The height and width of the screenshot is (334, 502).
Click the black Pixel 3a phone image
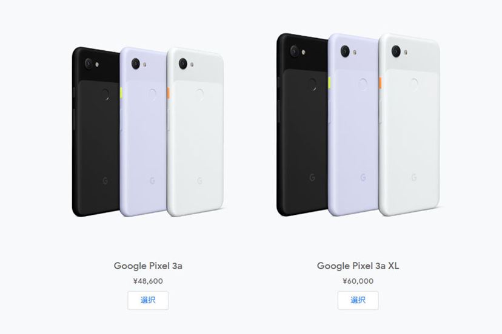tap(95, 132)
